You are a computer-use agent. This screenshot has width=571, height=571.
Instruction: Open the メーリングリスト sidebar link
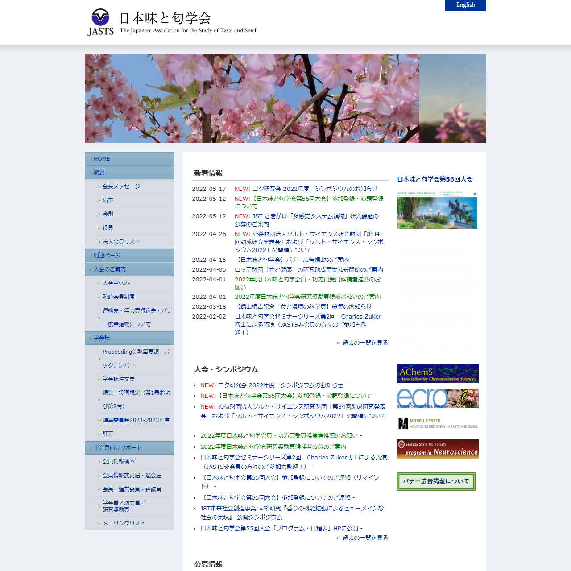[x=124, y=523]
